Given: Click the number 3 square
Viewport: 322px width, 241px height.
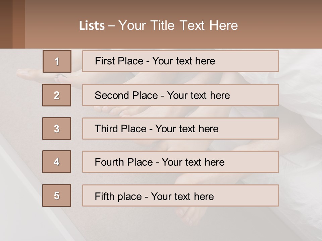Looking at the screenshot, I should [57, 129].
